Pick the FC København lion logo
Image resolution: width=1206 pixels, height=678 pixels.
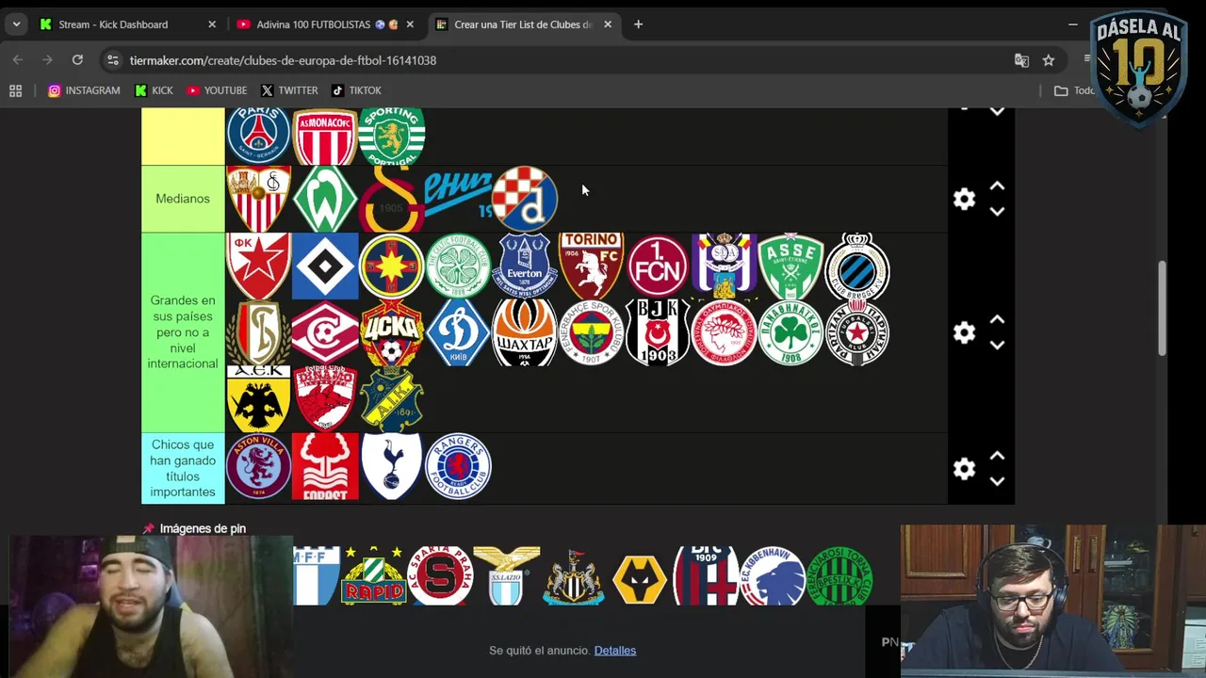click(773, 575)
